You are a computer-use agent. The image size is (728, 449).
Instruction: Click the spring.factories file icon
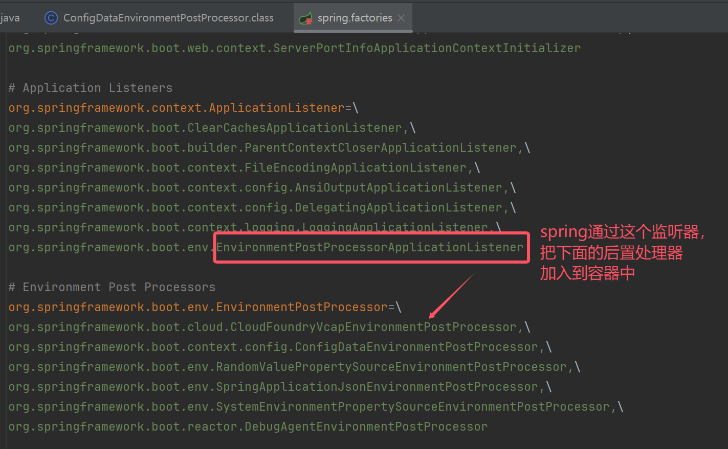pos(306,19)
